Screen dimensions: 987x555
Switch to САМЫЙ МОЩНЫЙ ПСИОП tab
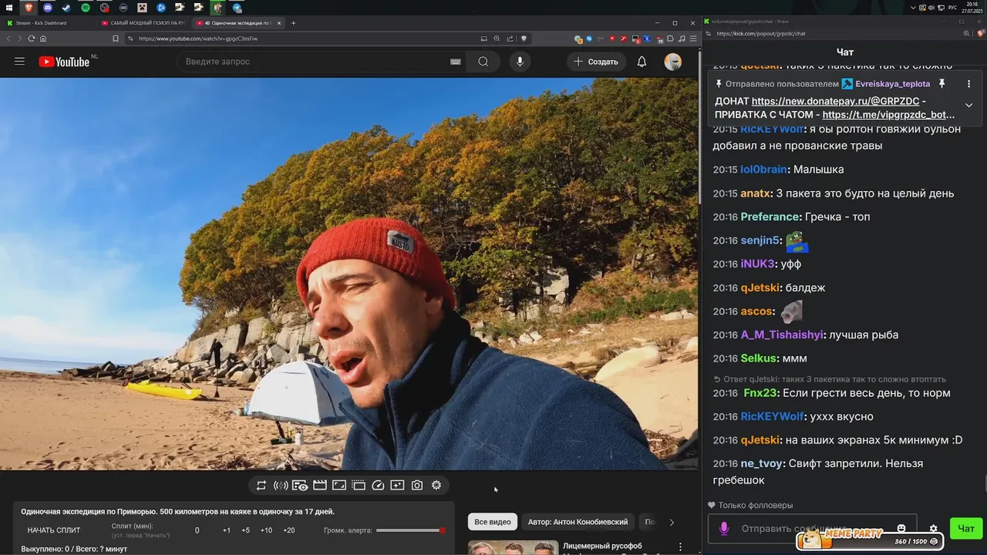143,23
